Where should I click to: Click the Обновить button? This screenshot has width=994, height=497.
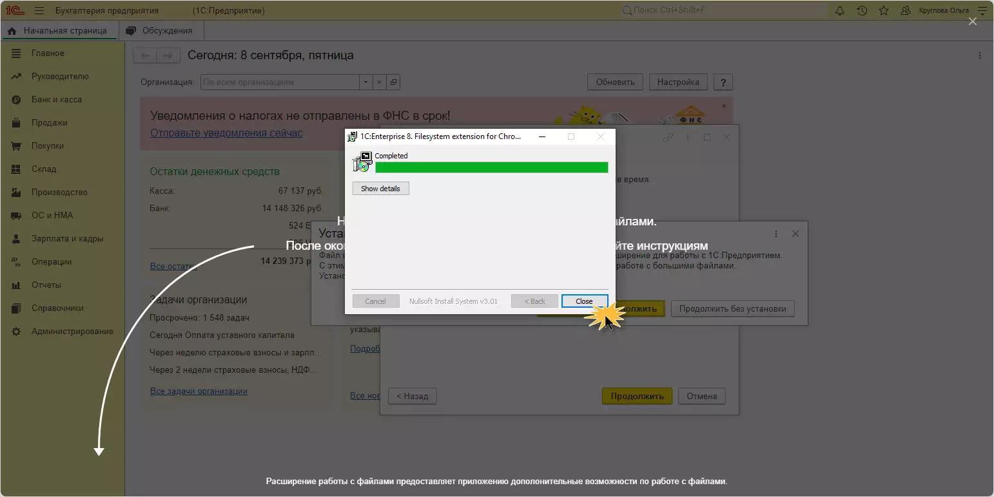coord(615,82)
